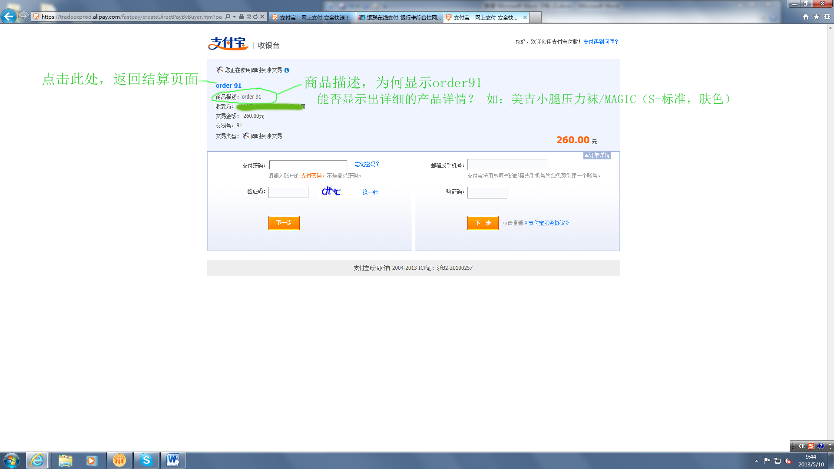
Task: Collapse the 订单详情 panel
Action: click(597, 155)
